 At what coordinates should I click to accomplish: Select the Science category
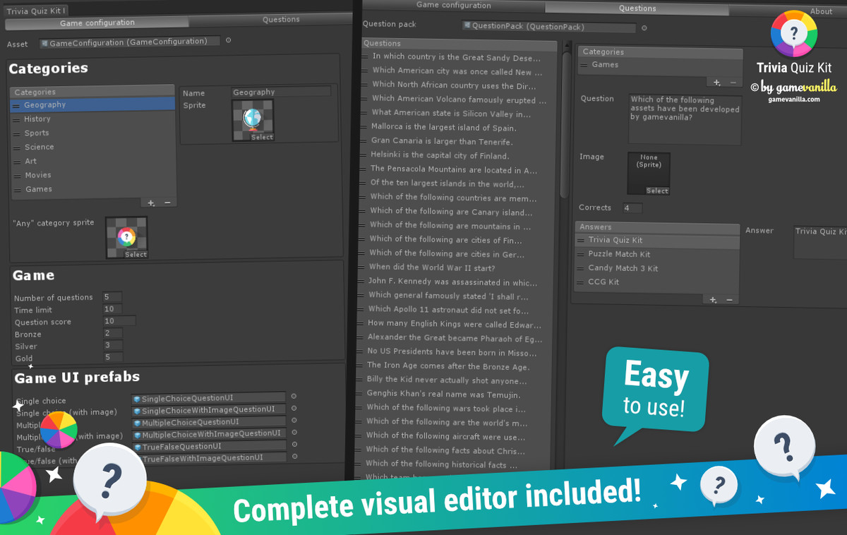point(92,148)
